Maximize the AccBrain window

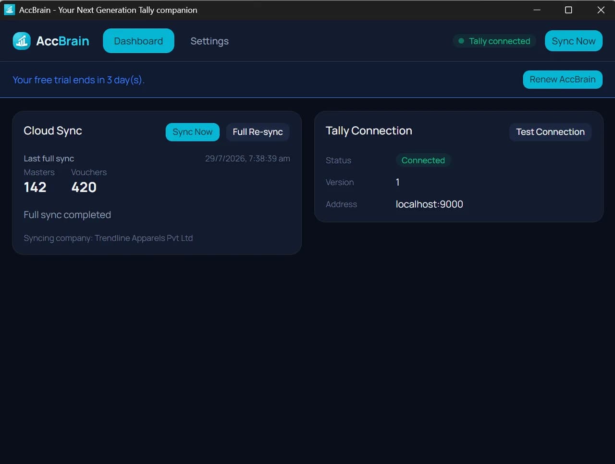[568, 10]
